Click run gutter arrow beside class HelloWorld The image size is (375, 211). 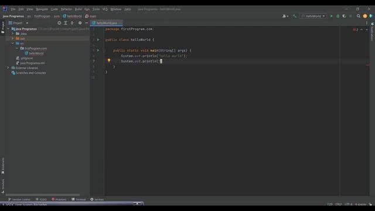(98, 40)
